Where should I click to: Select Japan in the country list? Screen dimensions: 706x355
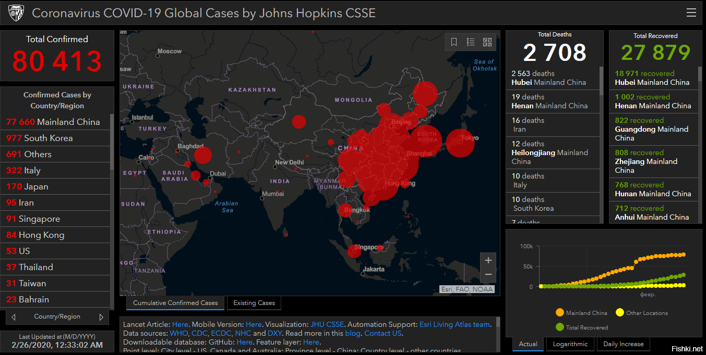(x=55, y=186)
